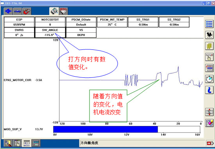This screenshot has height=149, width=215.
Task: Click the SS_TRQ1 parameter cell
Action: [x=143, y=22]
